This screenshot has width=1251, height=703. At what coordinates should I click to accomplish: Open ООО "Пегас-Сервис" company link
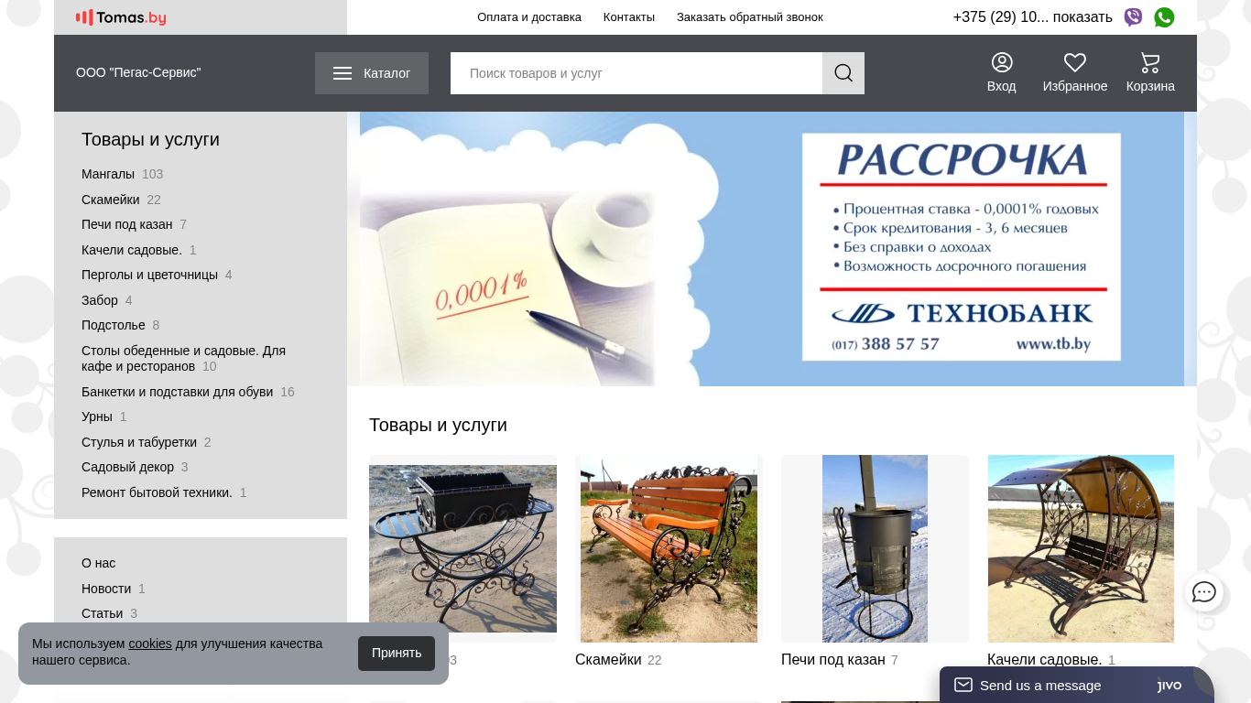[138, 72]
